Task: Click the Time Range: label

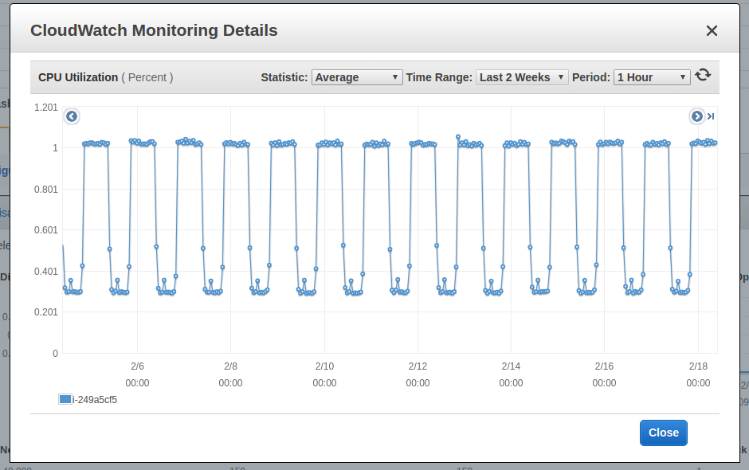Action: pyautogui.click(x=439, y=77)
